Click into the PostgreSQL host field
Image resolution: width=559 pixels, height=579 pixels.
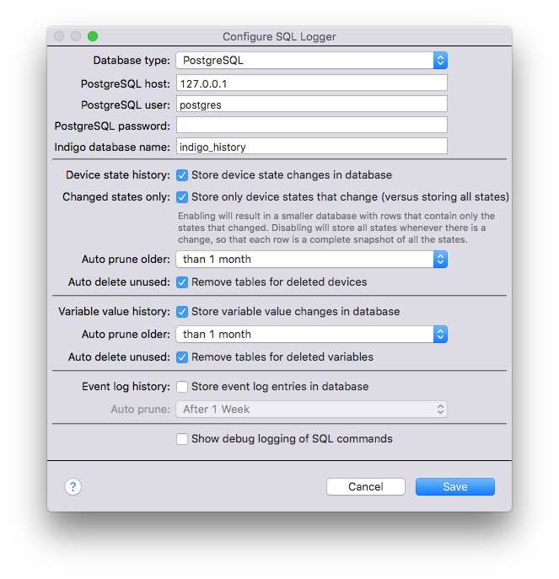(311, 83)
